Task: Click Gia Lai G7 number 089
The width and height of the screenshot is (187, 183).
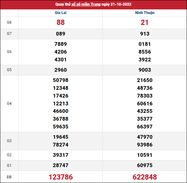Action: [60, 34]
